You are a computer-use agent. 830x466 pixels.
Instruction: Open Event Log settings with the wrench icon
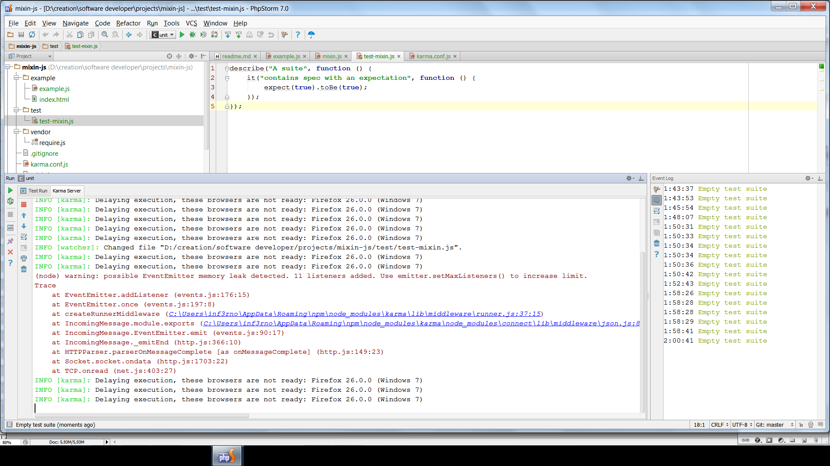[657, 189]
